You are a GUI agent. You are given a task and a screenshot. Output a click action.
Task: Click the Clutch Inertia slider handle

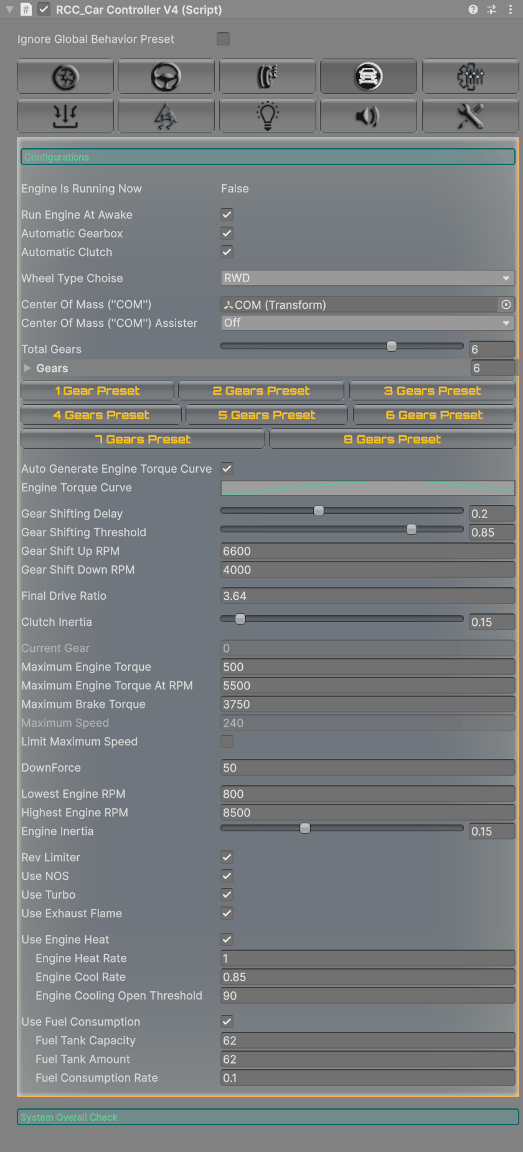click(240, 619)
